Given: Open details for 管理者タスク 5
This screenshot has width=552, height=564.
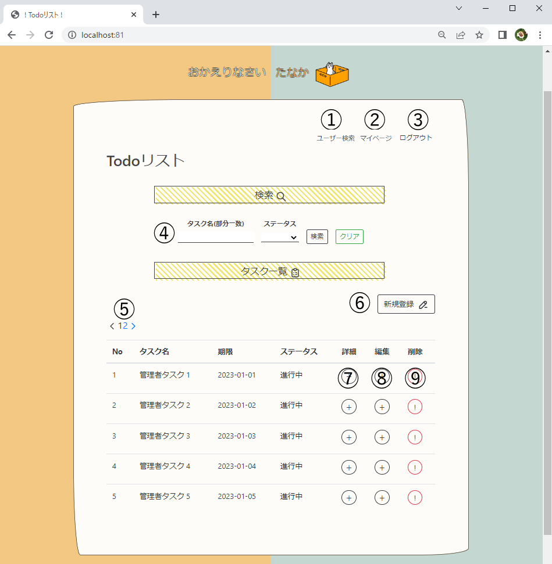Looking at the screenshot, I should (x=349, y=497).
